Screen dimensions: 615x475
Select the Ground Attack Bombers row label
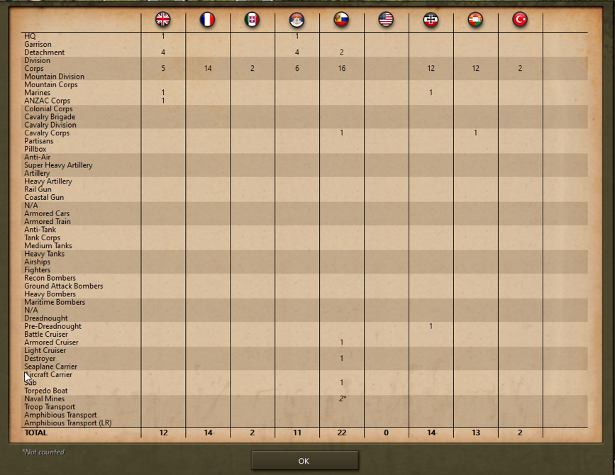point(64,286)
